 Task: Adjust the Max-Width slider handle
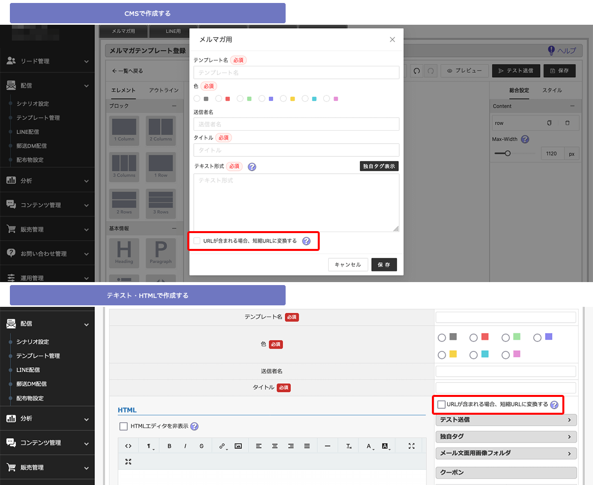pos(507,153)
